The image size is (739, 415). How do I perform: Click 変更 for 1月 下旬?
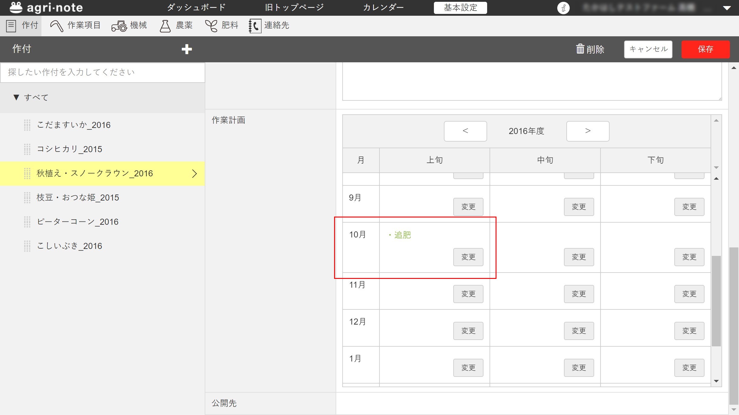pos(689,368)
